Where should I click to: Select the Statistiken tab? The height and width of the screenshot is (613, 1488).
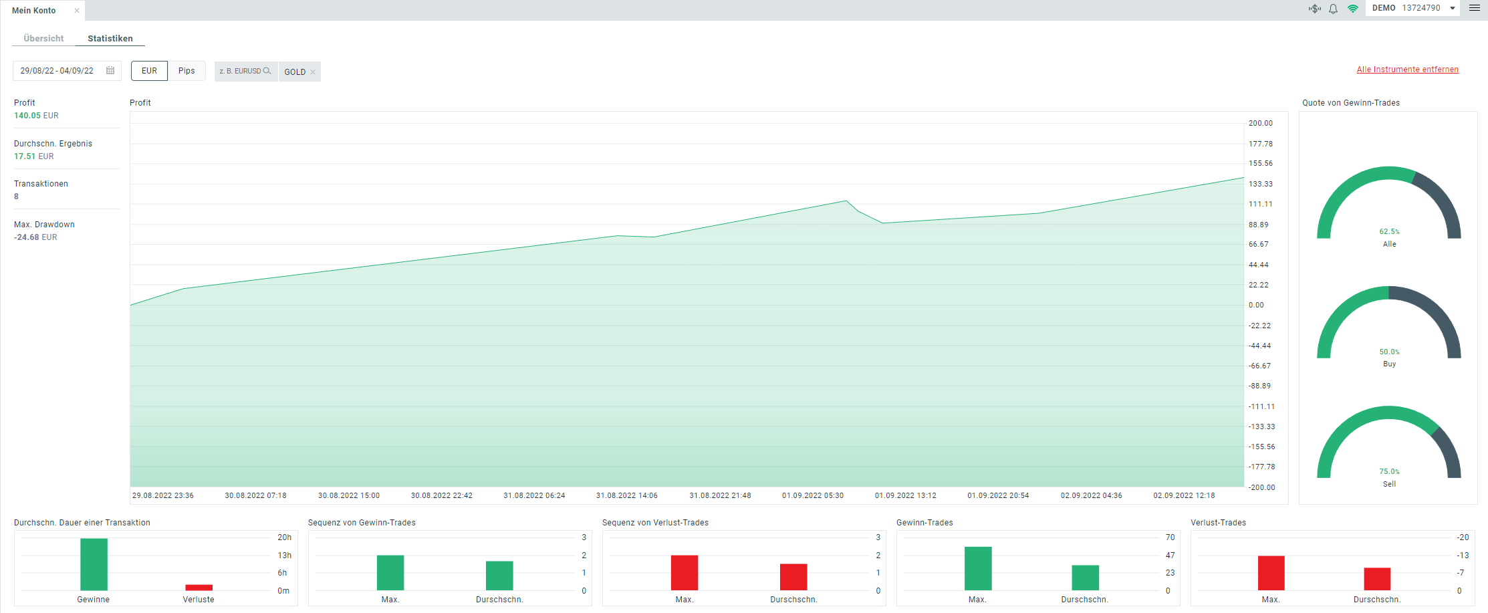pos(110,39)
